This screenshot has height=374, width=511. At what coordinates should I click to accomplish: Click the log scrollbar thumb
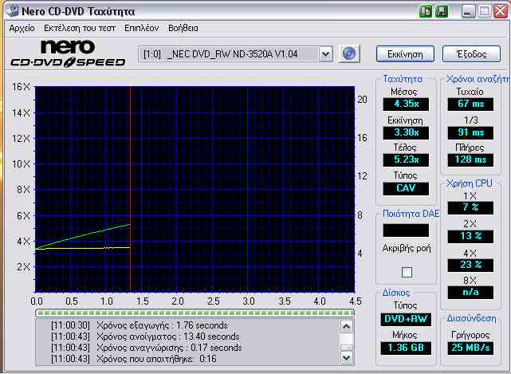click(346, 348)
